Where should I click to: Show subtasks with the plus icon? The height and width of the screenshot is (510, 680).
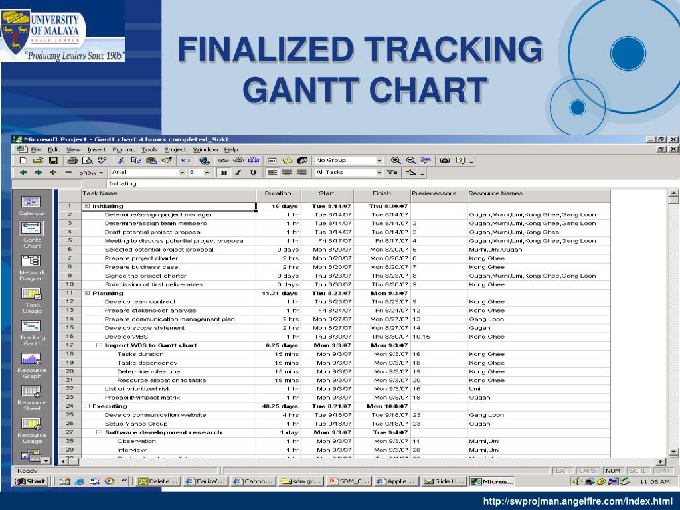(53, 173)
